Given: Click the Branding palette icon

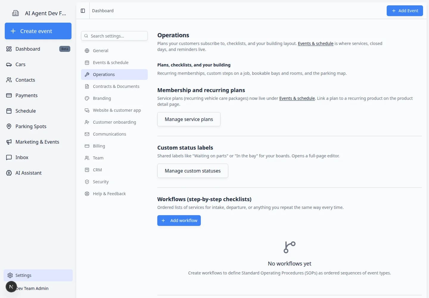Looking at the screenshot, I should pyautogui.click(x=87, y=98).
